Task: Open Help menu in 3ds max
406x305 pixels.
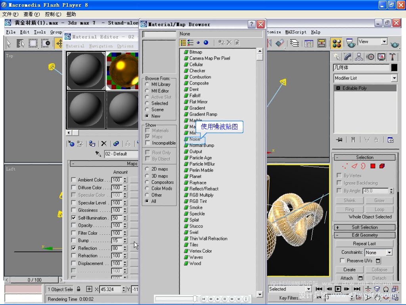Action: (x=316, y=32)
